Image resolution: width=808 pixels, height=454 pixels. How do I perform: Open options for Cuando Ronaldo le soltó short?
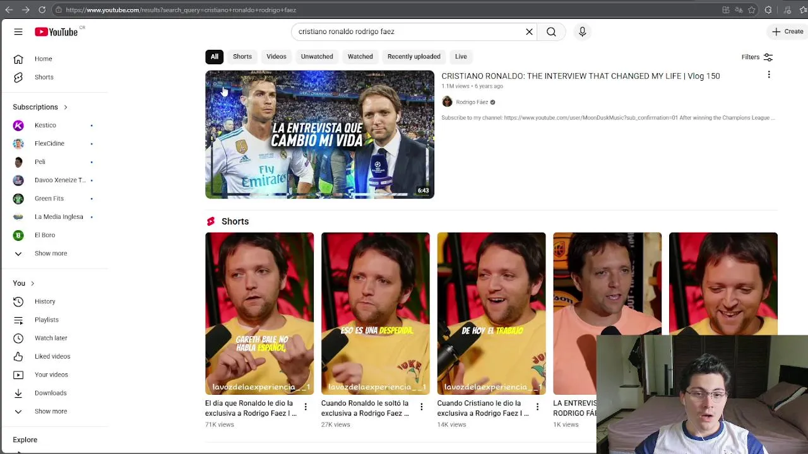point(421,407)
